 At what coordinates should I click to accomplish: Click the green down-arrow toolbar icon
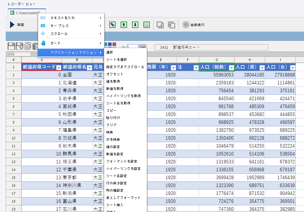pos(135,25)
